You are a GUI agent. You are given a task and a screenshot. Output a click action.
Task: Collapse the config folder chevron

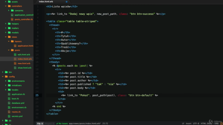click(3, 76)
